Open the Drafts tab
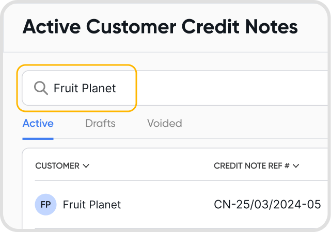This screenshot has height=232, width=331. pyautogui.click(x=100, y=123)
